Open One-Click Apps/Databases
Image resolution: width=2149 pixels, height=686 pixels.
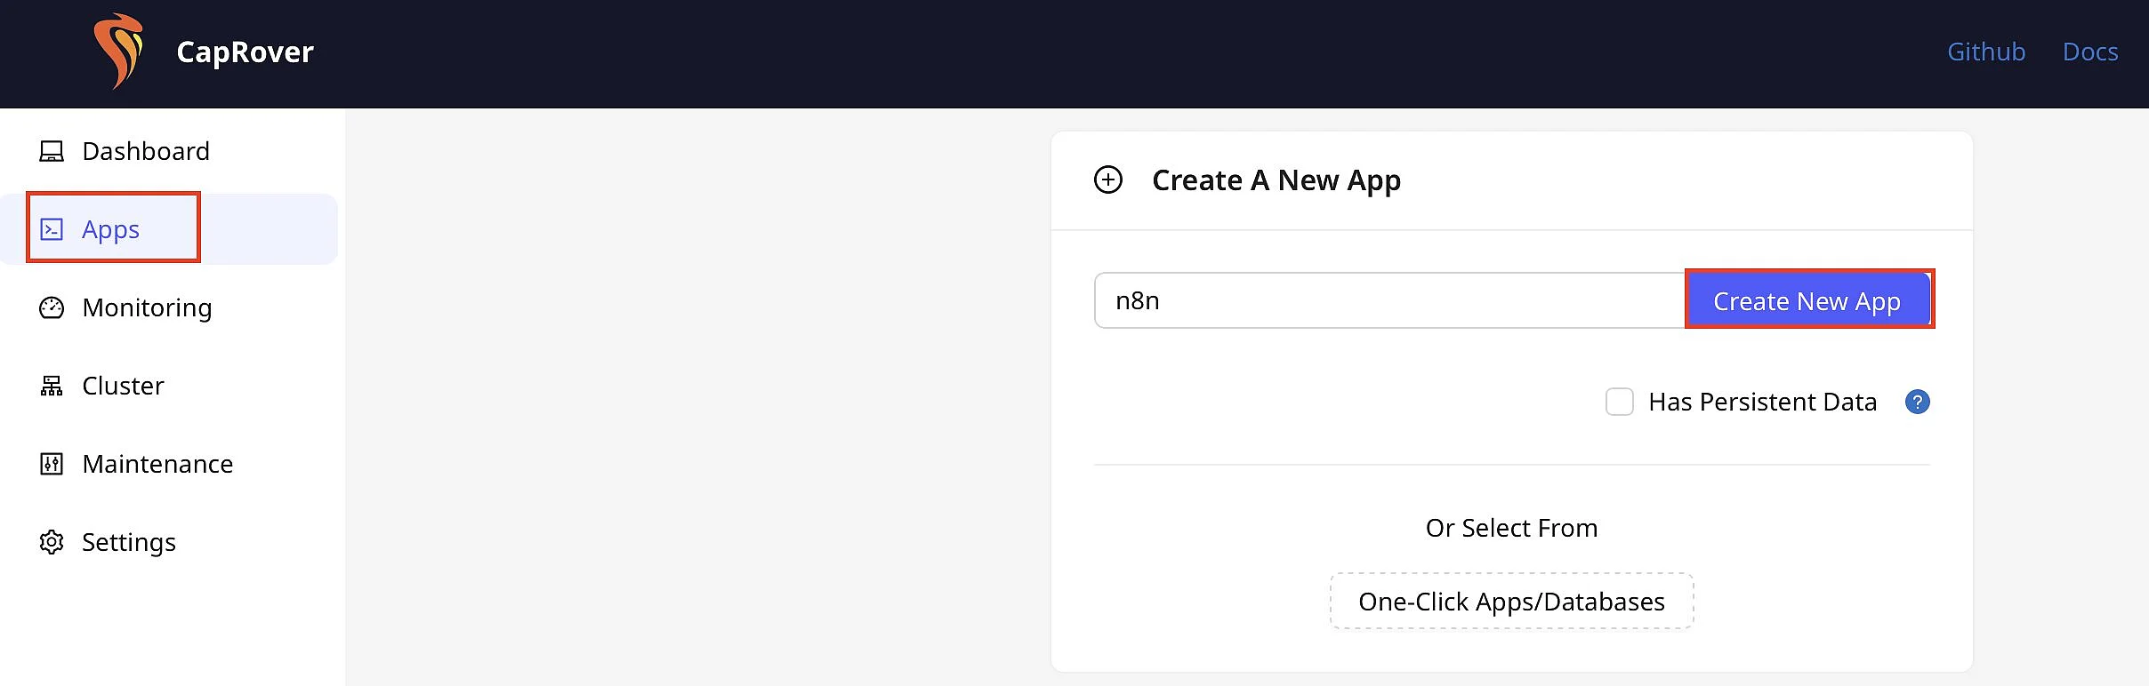(x=1511, y=602)
